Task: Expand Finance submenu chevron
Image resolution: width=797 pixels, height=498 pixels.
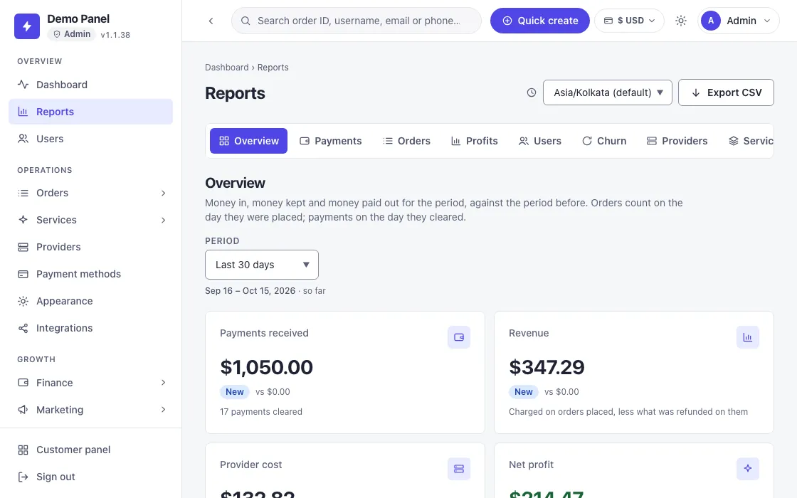Action: (x=163, y=383)
